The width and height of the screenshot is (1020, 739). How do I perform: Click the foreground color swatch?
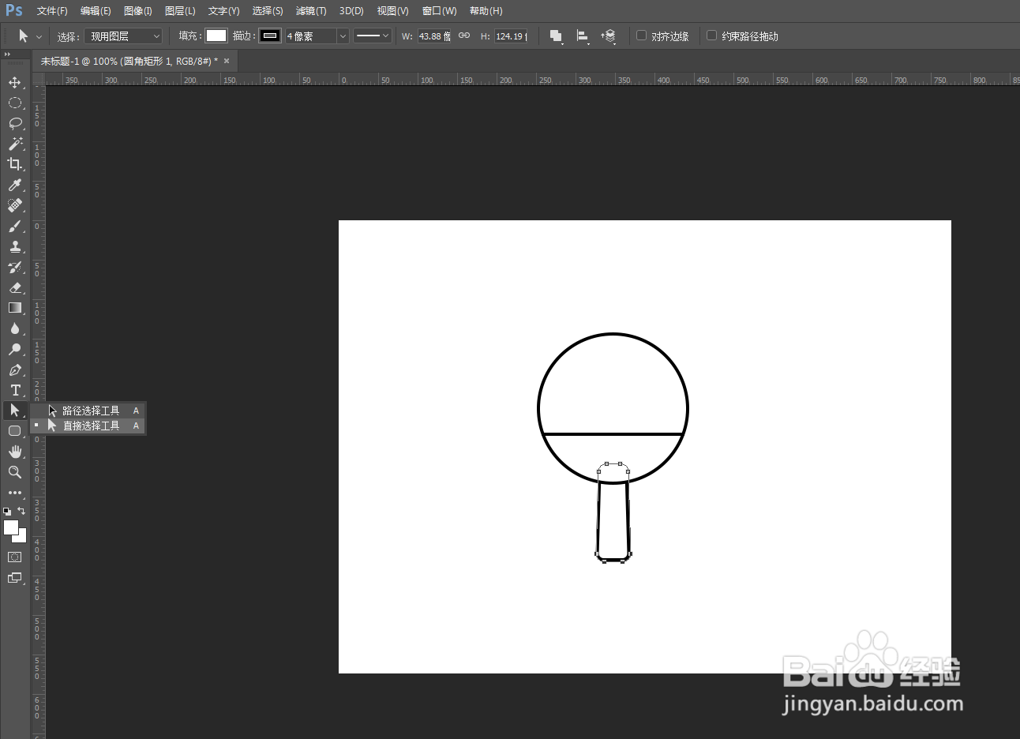pyautogui.click(x=10, y=527)
